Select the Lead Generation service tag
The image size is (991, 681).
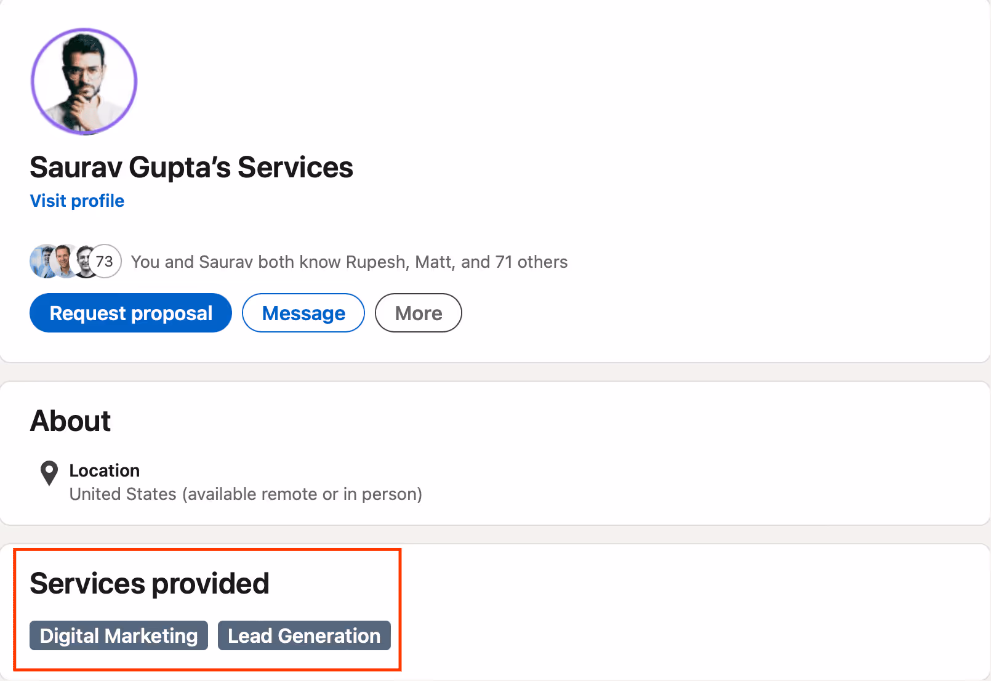304,635
